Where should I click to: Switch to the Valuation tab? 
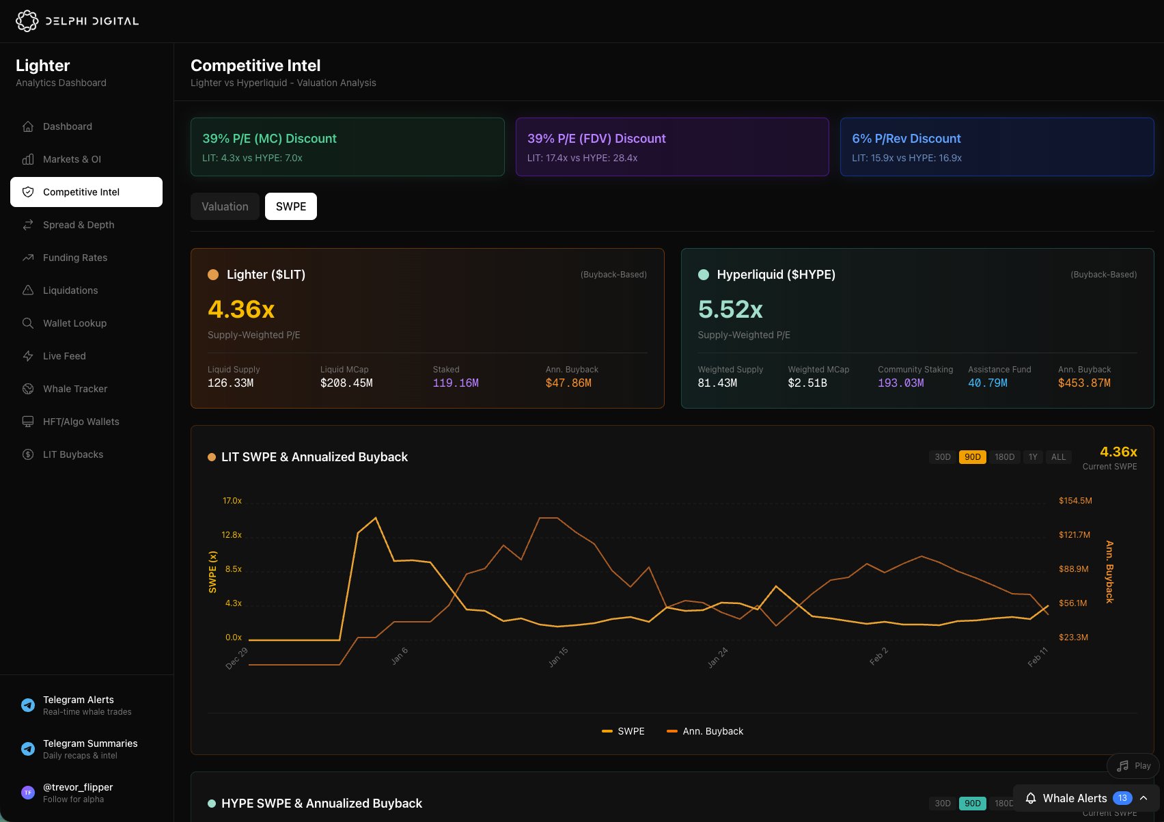(x=225, y=206)
